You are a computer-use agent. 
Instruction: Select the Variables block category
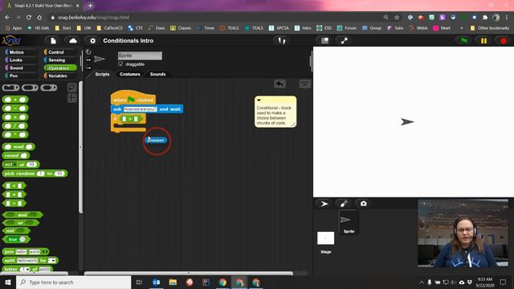[x=59, y=75]
